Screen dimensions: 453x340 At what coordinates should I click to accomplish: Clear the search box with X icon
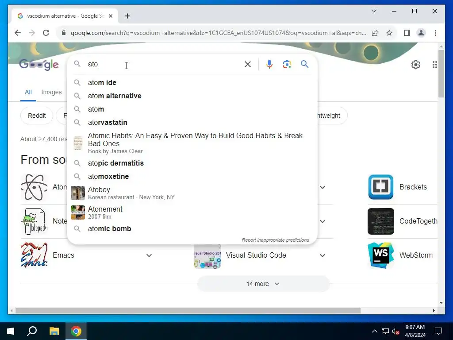[x=248, y=64]
